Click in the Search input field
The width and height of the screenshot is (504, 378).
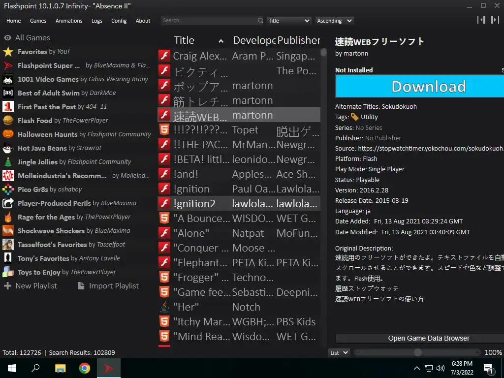pyautogui.click(x=209, y=21)
